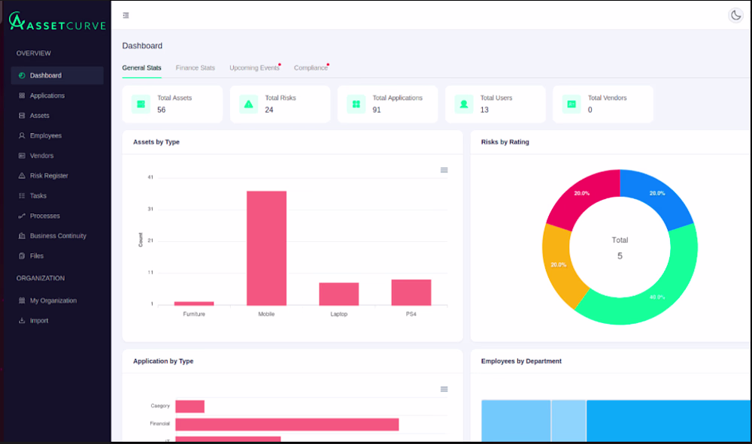Click the Financial bar in Application chart

coord(287,424)
